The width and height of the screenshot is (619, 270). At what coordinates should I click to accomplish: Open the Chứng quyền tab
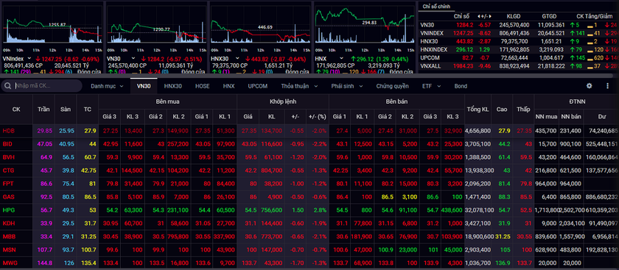point(392,86)
